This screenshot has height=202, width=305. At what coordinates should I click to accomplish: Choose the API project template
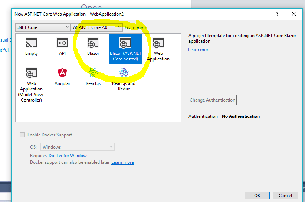coord(62,43)
